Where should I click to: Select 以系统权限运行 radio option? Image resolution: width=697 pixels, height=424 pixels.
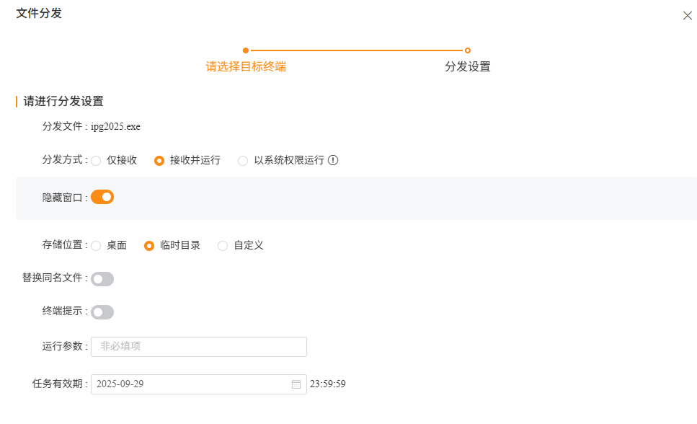243,161
